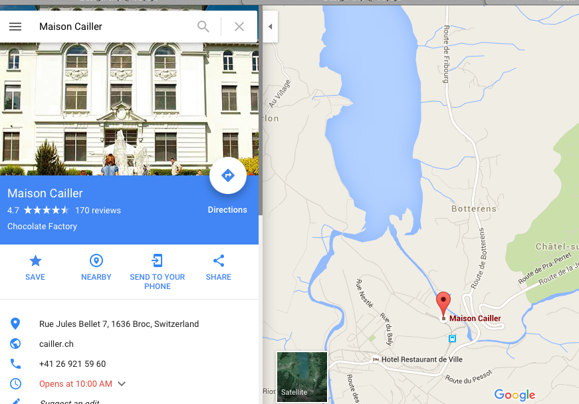This screenshot has width=579, height=404.
Task: Select Hotel Restaurant de Ville marker
Action: (x=376, y=359)
